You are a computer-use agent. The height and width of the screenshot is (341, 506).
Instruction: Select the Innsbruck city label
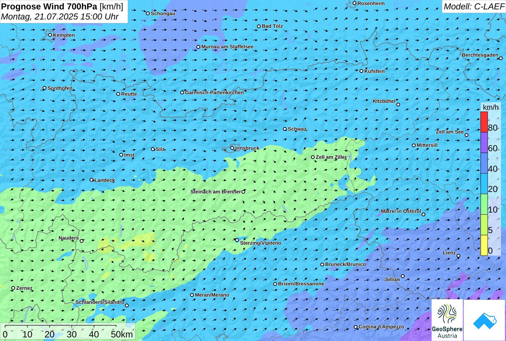pos(247,148)
